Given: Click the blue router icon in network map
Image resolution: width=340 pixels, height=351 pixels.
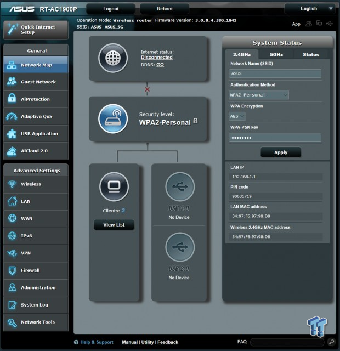Looking at the screenshot, I should (x=113, y=118).
